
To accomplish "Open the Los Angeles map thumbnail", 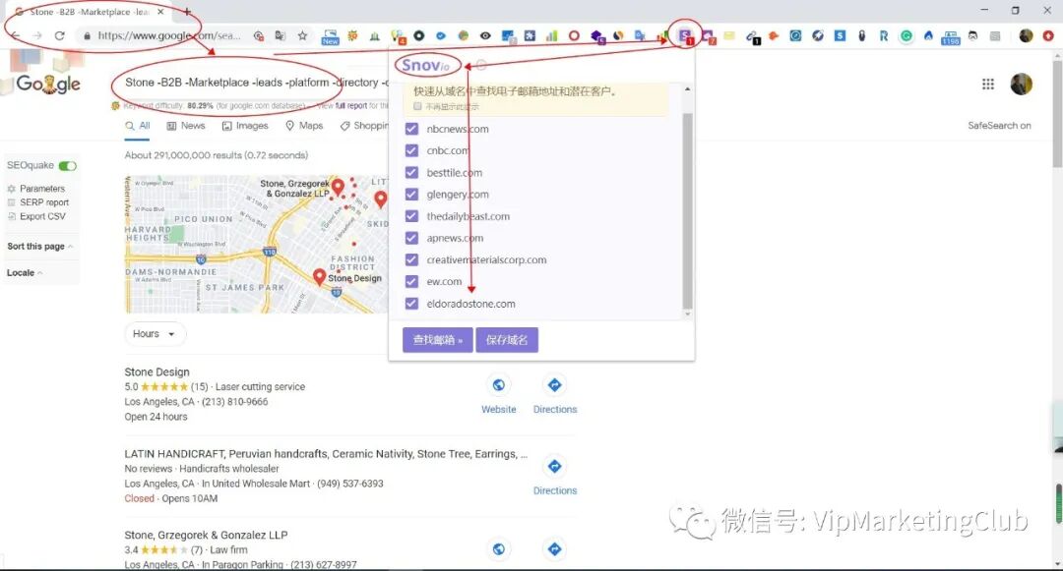I will tap(256, 244).
